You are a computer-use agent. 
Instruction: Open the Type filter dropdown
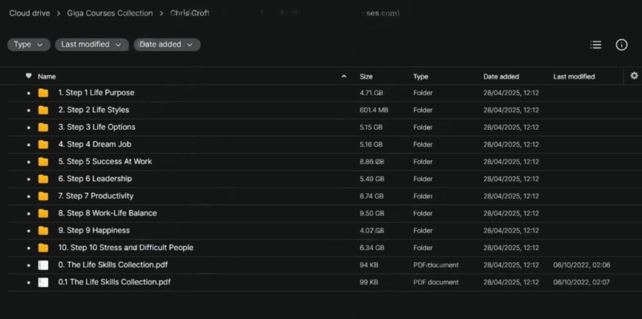tap(29, 45)
